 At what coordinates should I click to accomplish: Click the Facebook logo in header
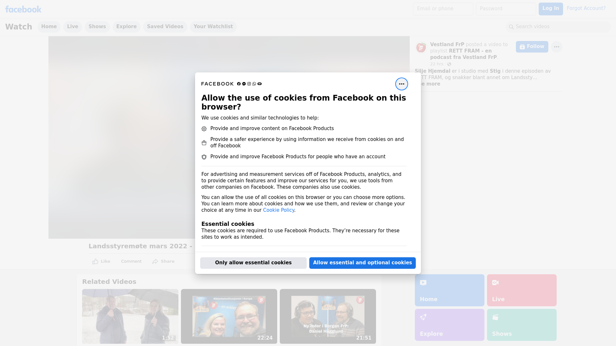(23, 9)
